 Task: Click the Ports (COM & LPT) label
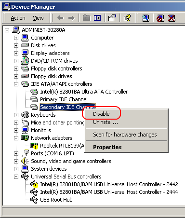pos(53,153)
